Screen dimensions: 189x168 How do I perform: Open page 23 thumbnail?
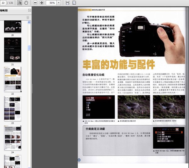pos(13,108)
